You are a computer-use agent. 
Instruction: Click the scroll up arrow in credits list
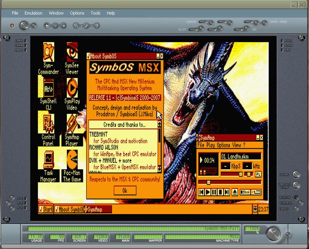(x=159, y=124)
